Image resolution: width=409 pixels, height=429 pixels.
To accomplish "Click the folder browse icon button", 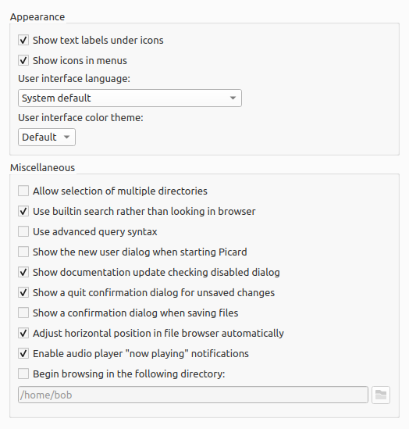I will click(x=381, y=395).
